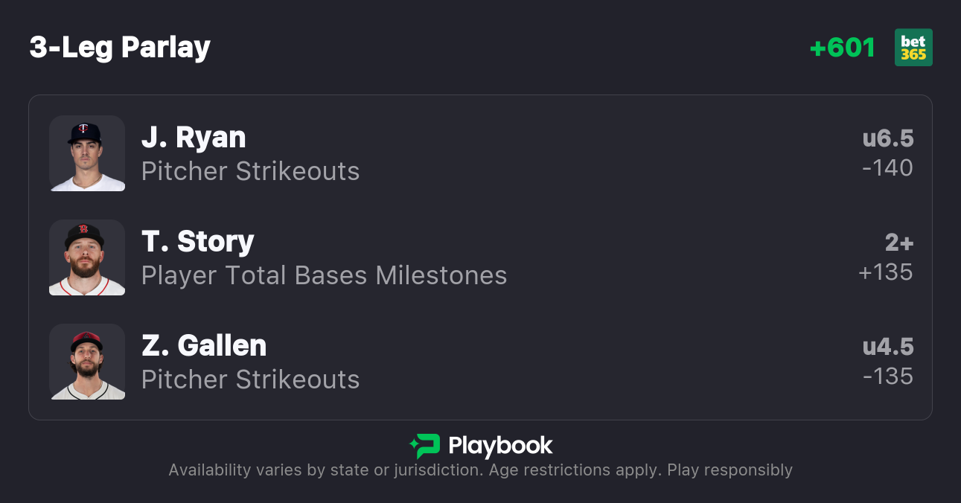
Task: Click the J. Ryan player name
Action: pos(194,138)
